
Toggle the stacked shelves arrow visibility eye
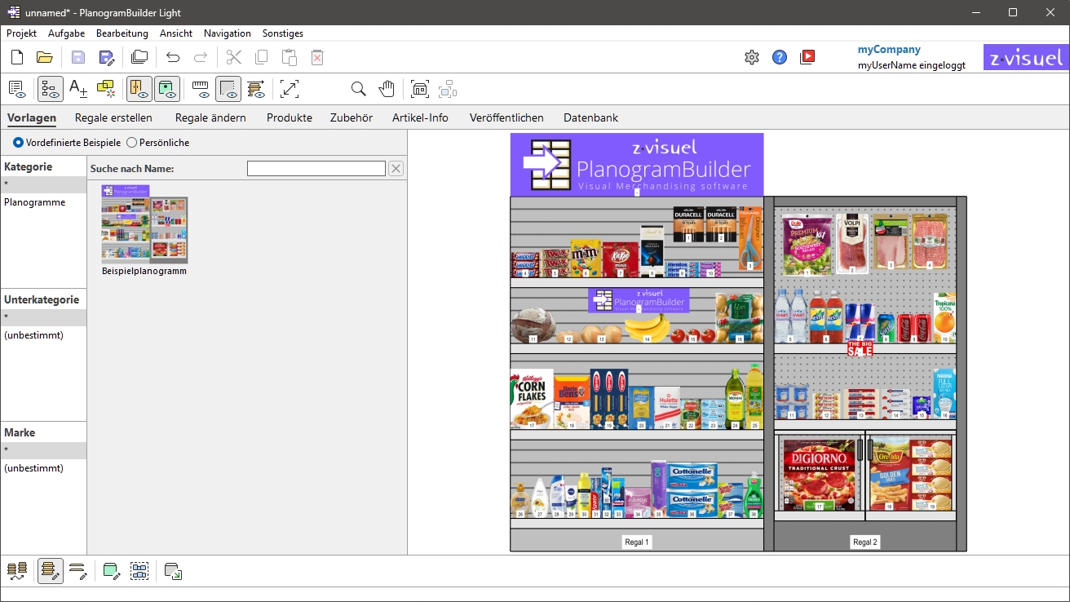(256, 88)
